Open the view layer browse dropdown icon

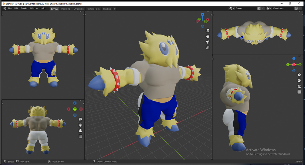tap(269, 8)
